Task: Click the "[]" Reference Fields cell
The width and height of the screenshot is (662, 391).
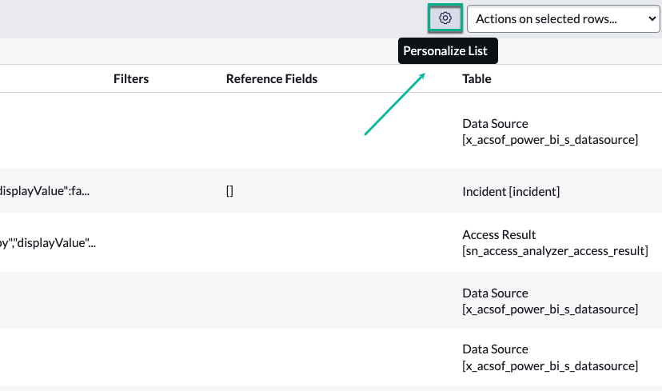Action: (x=229, y=192)
